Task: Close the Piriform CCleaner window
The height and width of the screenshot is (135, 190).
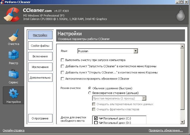Action: [x=186, y=2]
